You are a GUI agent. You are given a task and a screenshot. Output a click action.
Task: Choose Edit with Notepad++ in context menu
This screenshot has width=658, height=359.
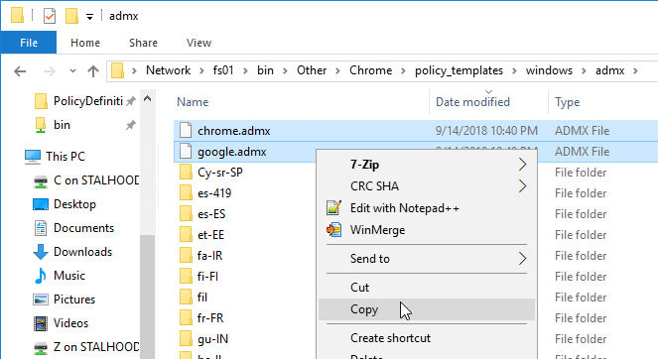(427, 208)
